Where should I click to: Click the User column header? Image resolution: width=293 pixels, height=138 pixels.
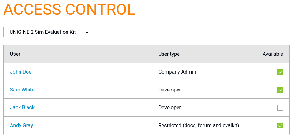click(x=15, y=54)
